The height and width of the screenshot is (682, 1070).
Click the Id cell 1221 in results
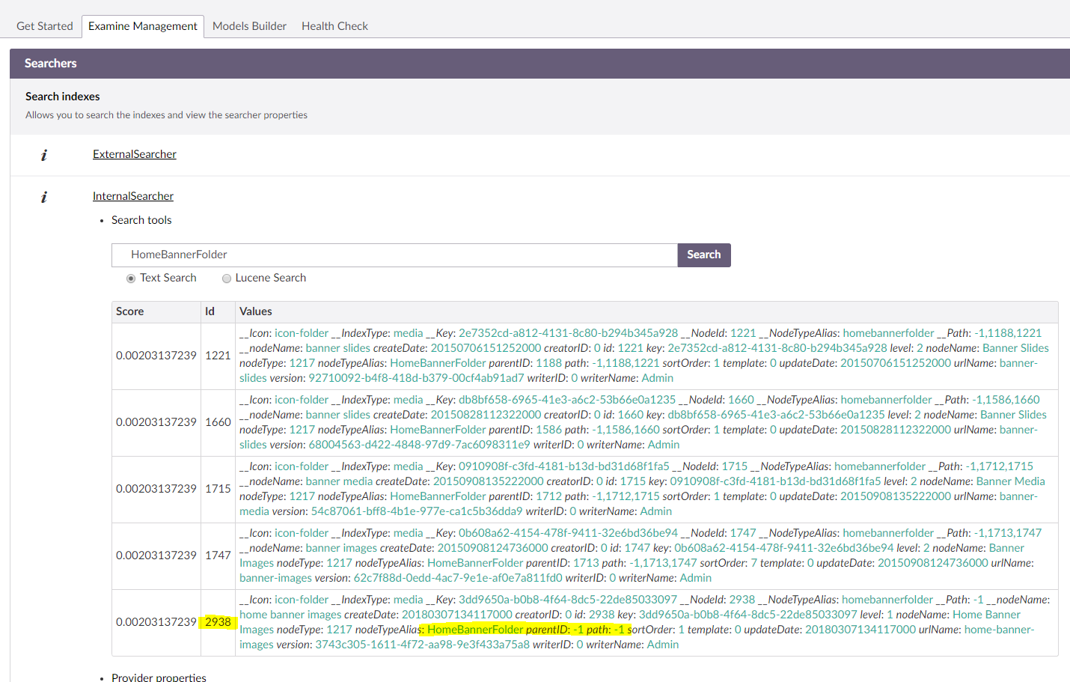pos(218,356)
